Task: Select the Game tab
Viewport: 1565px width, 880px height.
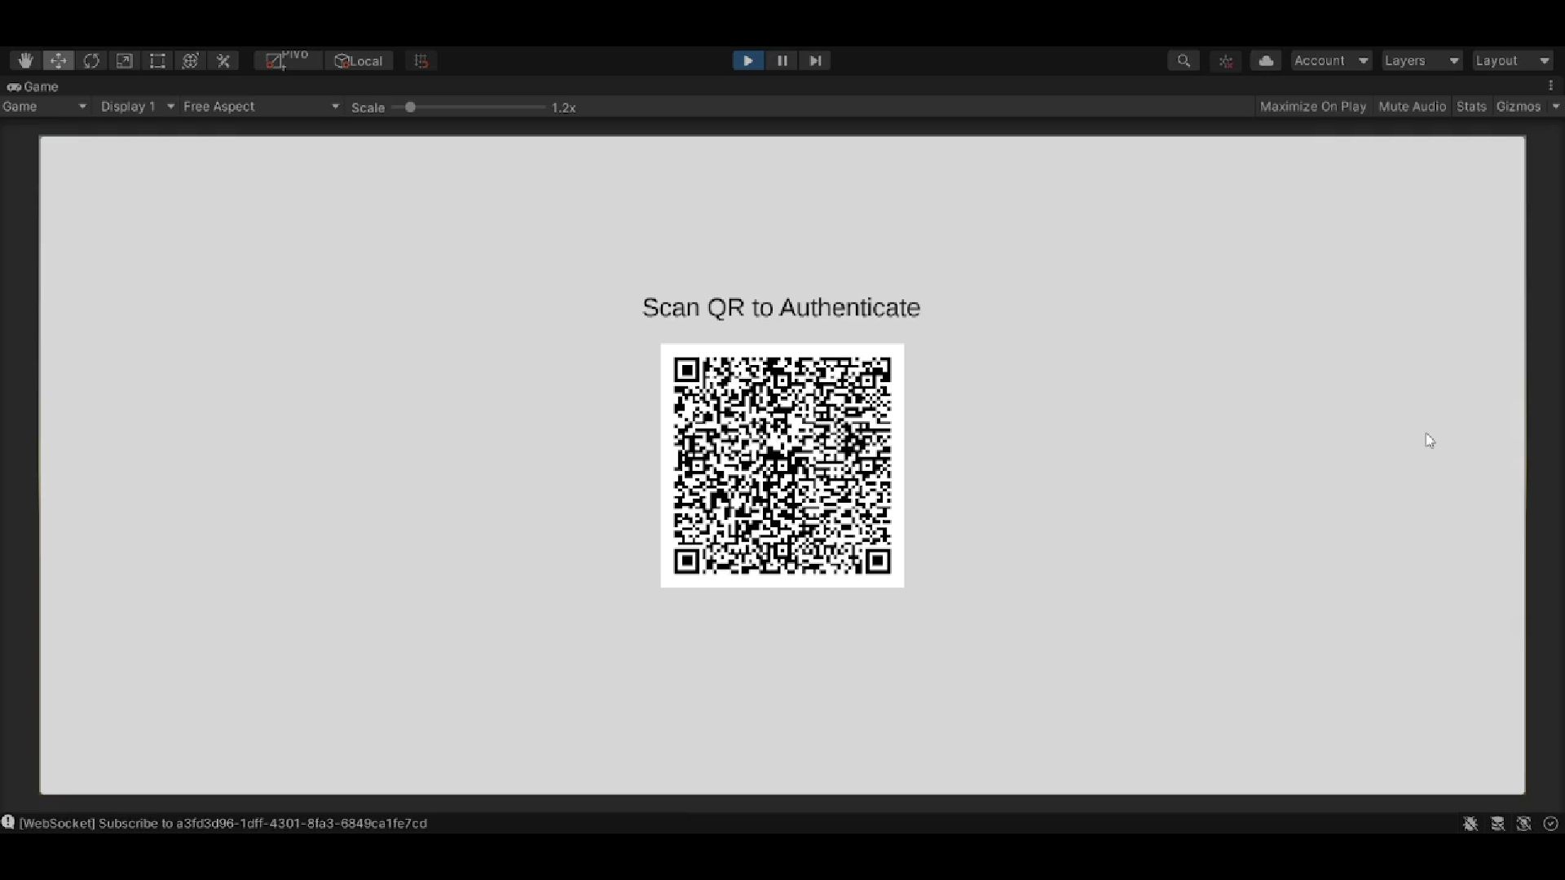Action: [33, 86]
